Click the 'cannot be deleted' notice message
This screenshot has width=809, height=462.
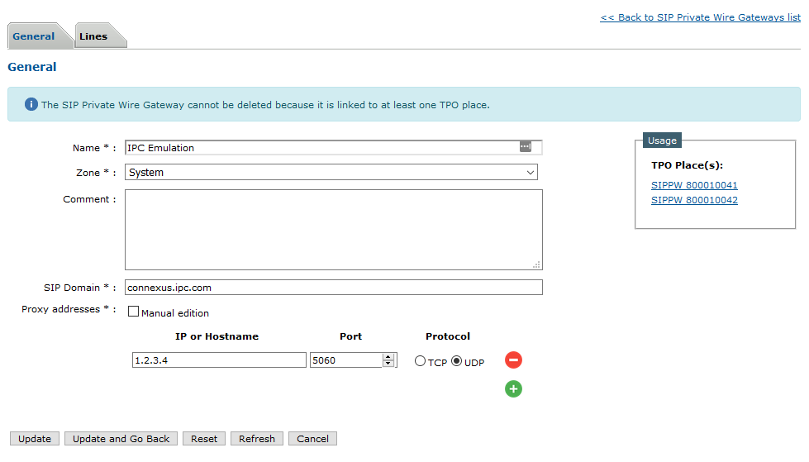coord(265,105)
